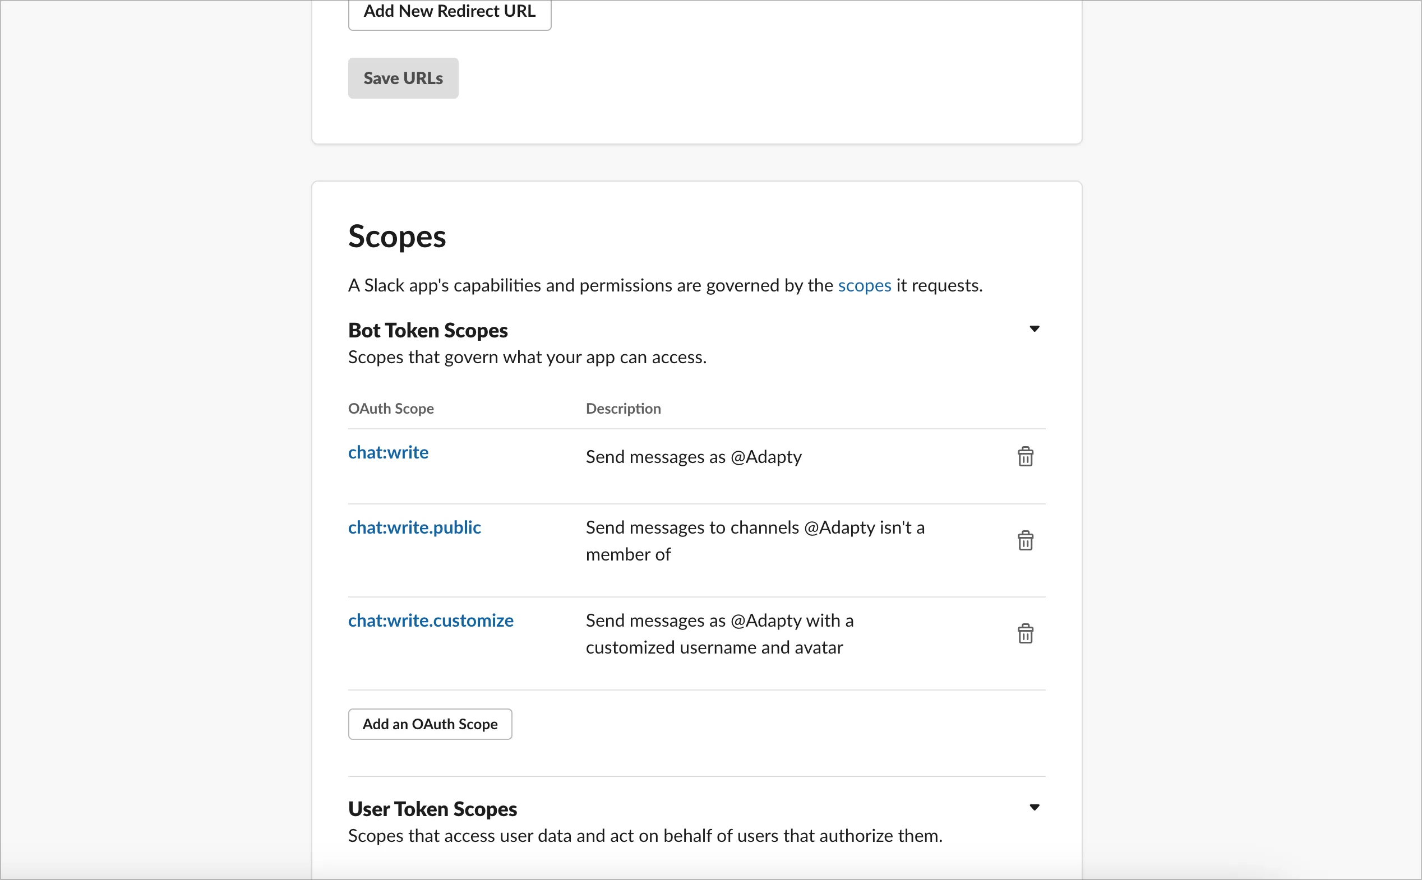
Task: Click trash icon for chat:write.customize scope
Action: (x=1025, y=634)
